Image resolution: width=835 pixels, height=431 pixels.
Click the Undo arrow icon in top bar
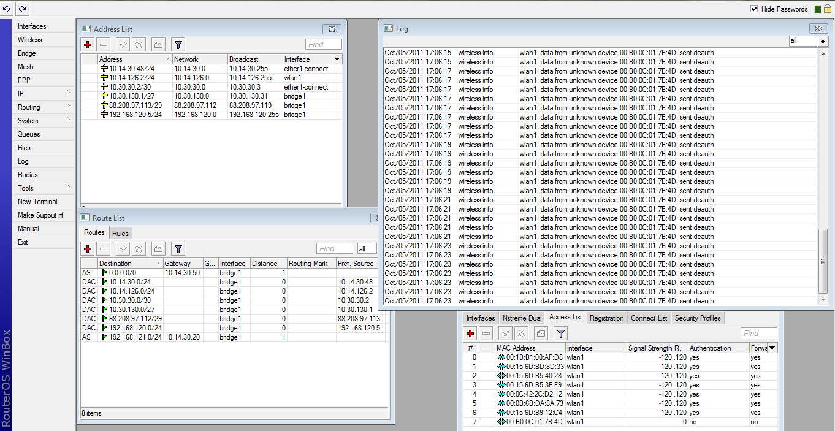(x=7, y=9)
